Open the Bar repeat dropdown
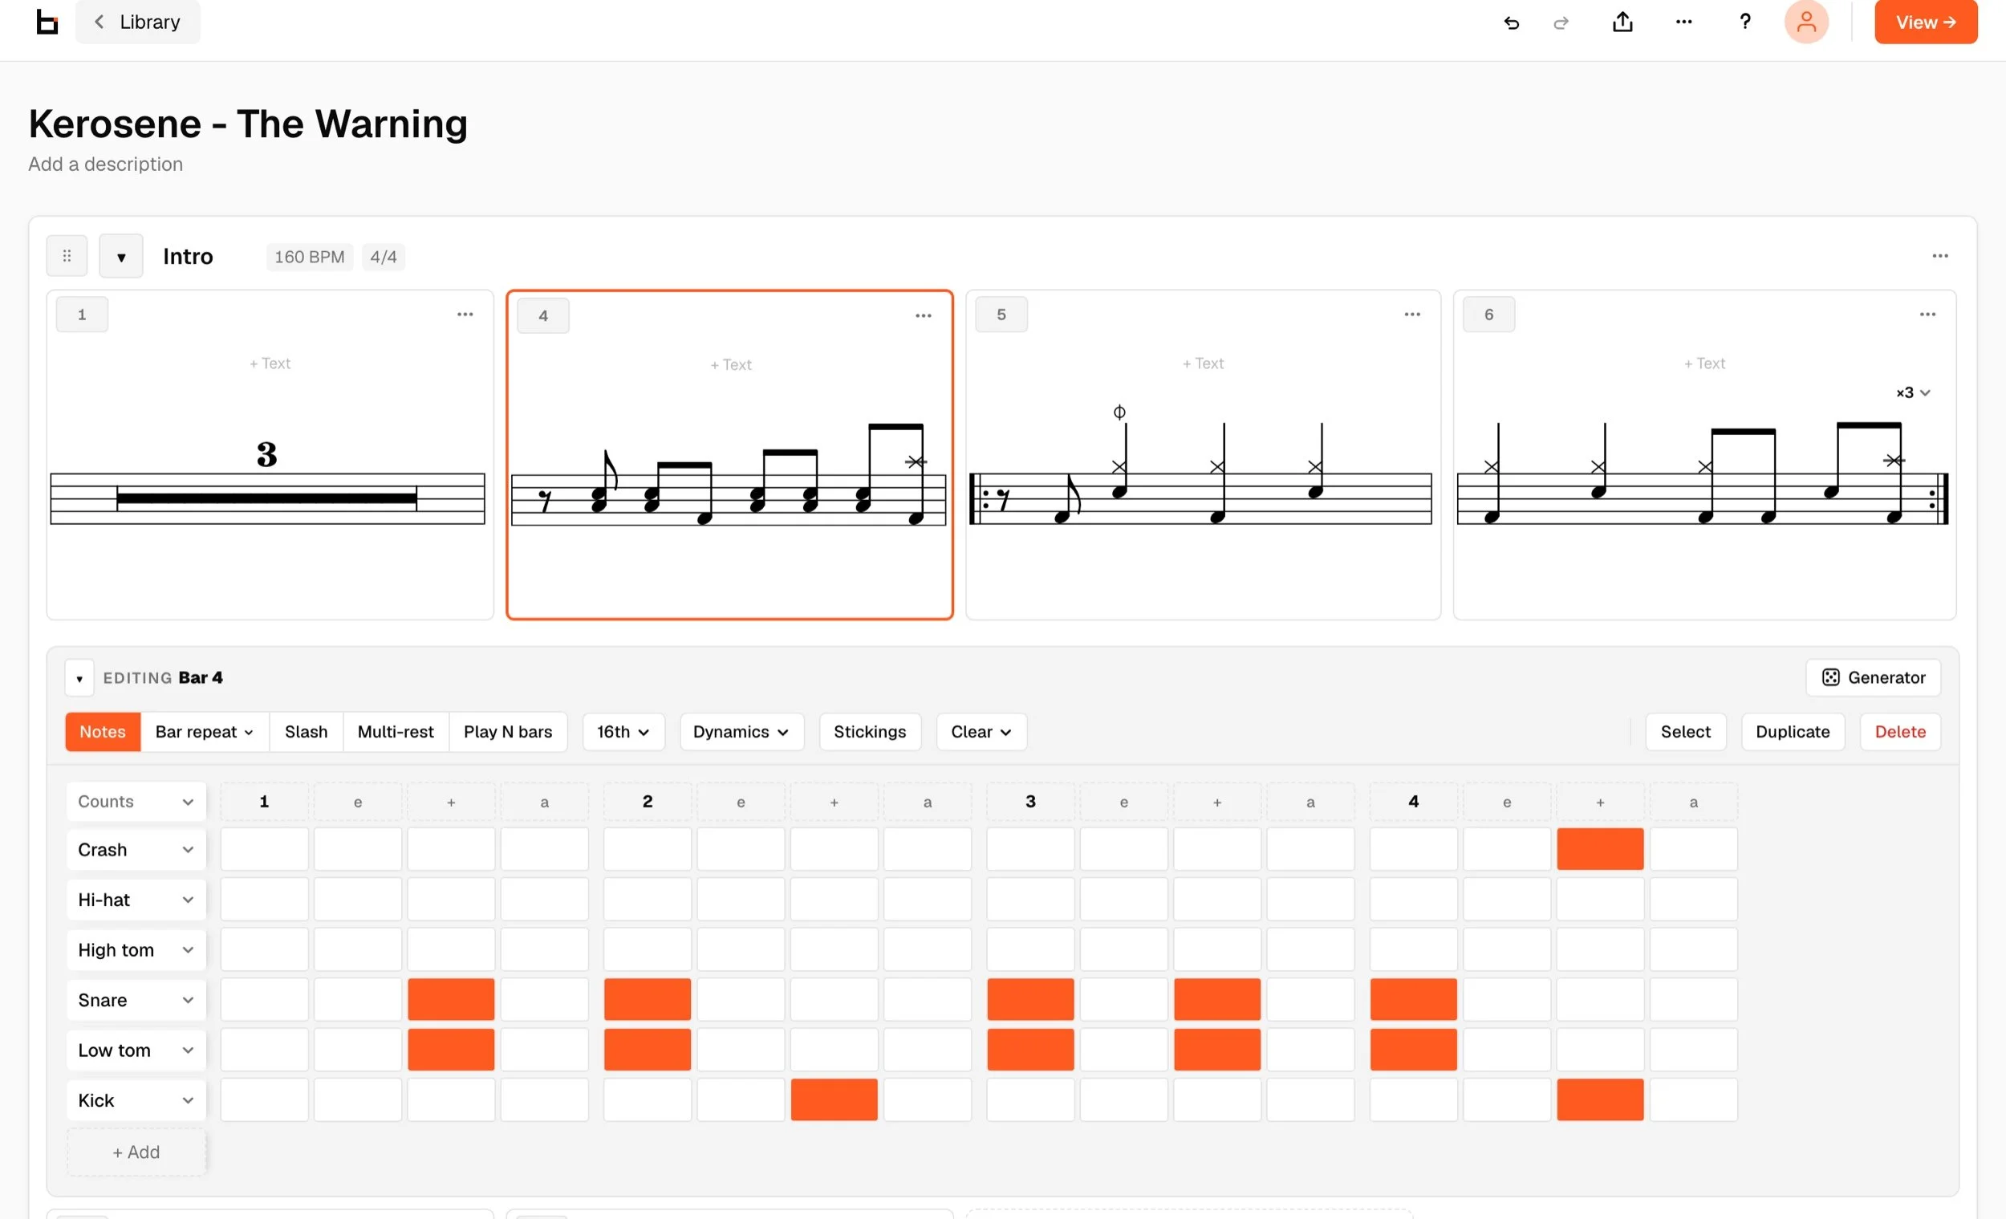Viewport: 2006px width, 1219px height. click(x=205, y=732)
